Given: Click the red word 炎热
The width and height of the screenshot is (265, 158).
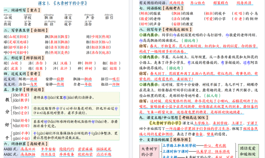Looking at the screenshot, I should coord(65,52).
